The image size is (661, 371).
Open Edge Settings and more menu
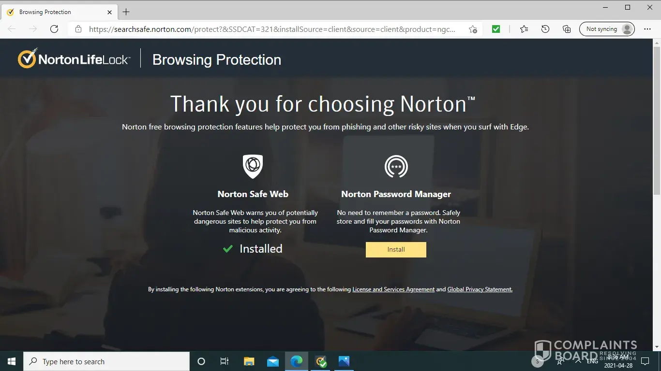(x=648, y=29)
